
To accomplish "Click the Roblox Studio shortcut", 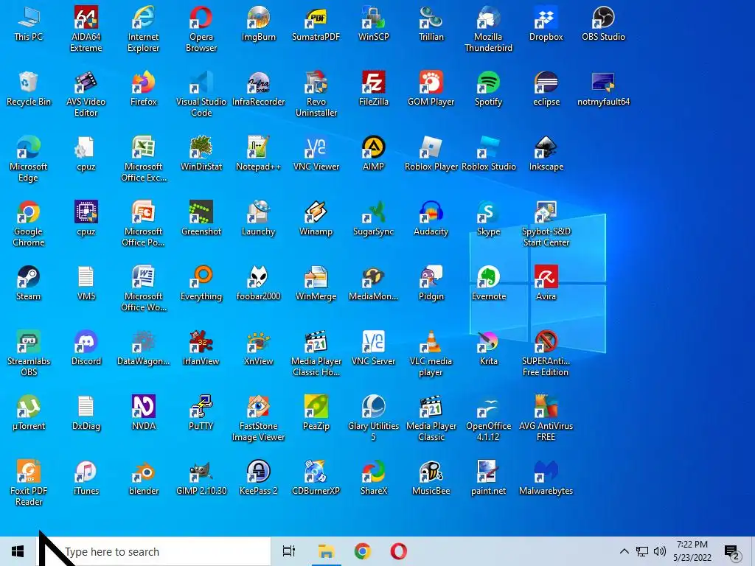I will click(488, 154).
